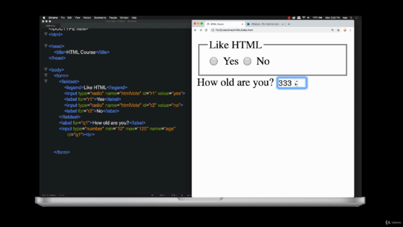Open the Help menu

pos(134,18)
